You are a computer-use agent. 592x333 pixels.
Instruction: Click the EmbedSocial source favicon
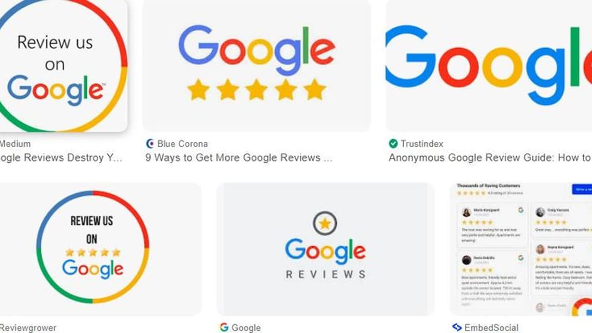[457, 327]
